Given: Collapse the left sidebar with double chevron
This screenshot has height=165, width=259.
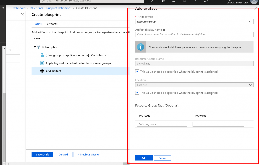Looking at the screenshot, I should coord(3,8).
